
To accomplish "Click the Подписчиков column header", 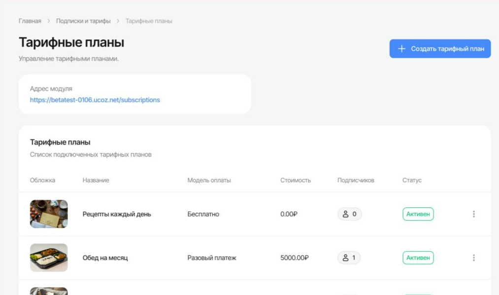I will (x=356, y=180).
